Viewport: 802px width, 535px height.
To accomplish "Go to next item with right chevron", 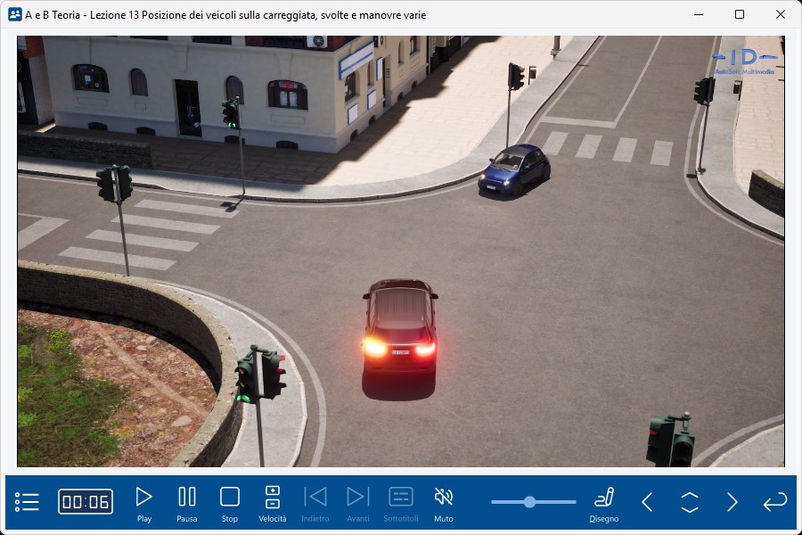I will [732, 502].
